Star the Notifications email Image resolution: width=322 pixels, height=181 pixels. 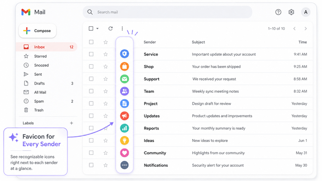click(x=105, y=165)
